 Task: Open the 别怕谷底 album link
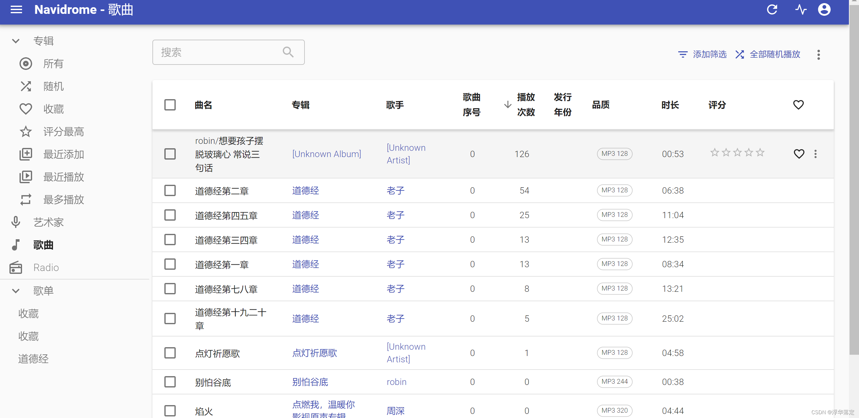point(310,382)
